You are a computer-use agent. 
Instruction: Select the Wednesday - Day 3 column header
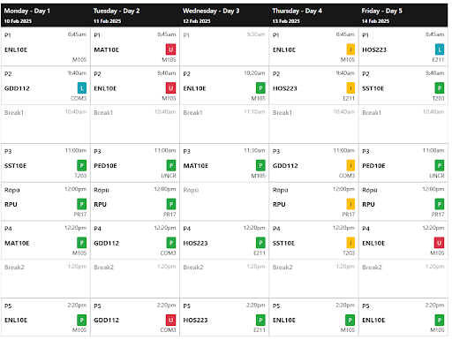(x=225, y=15)
